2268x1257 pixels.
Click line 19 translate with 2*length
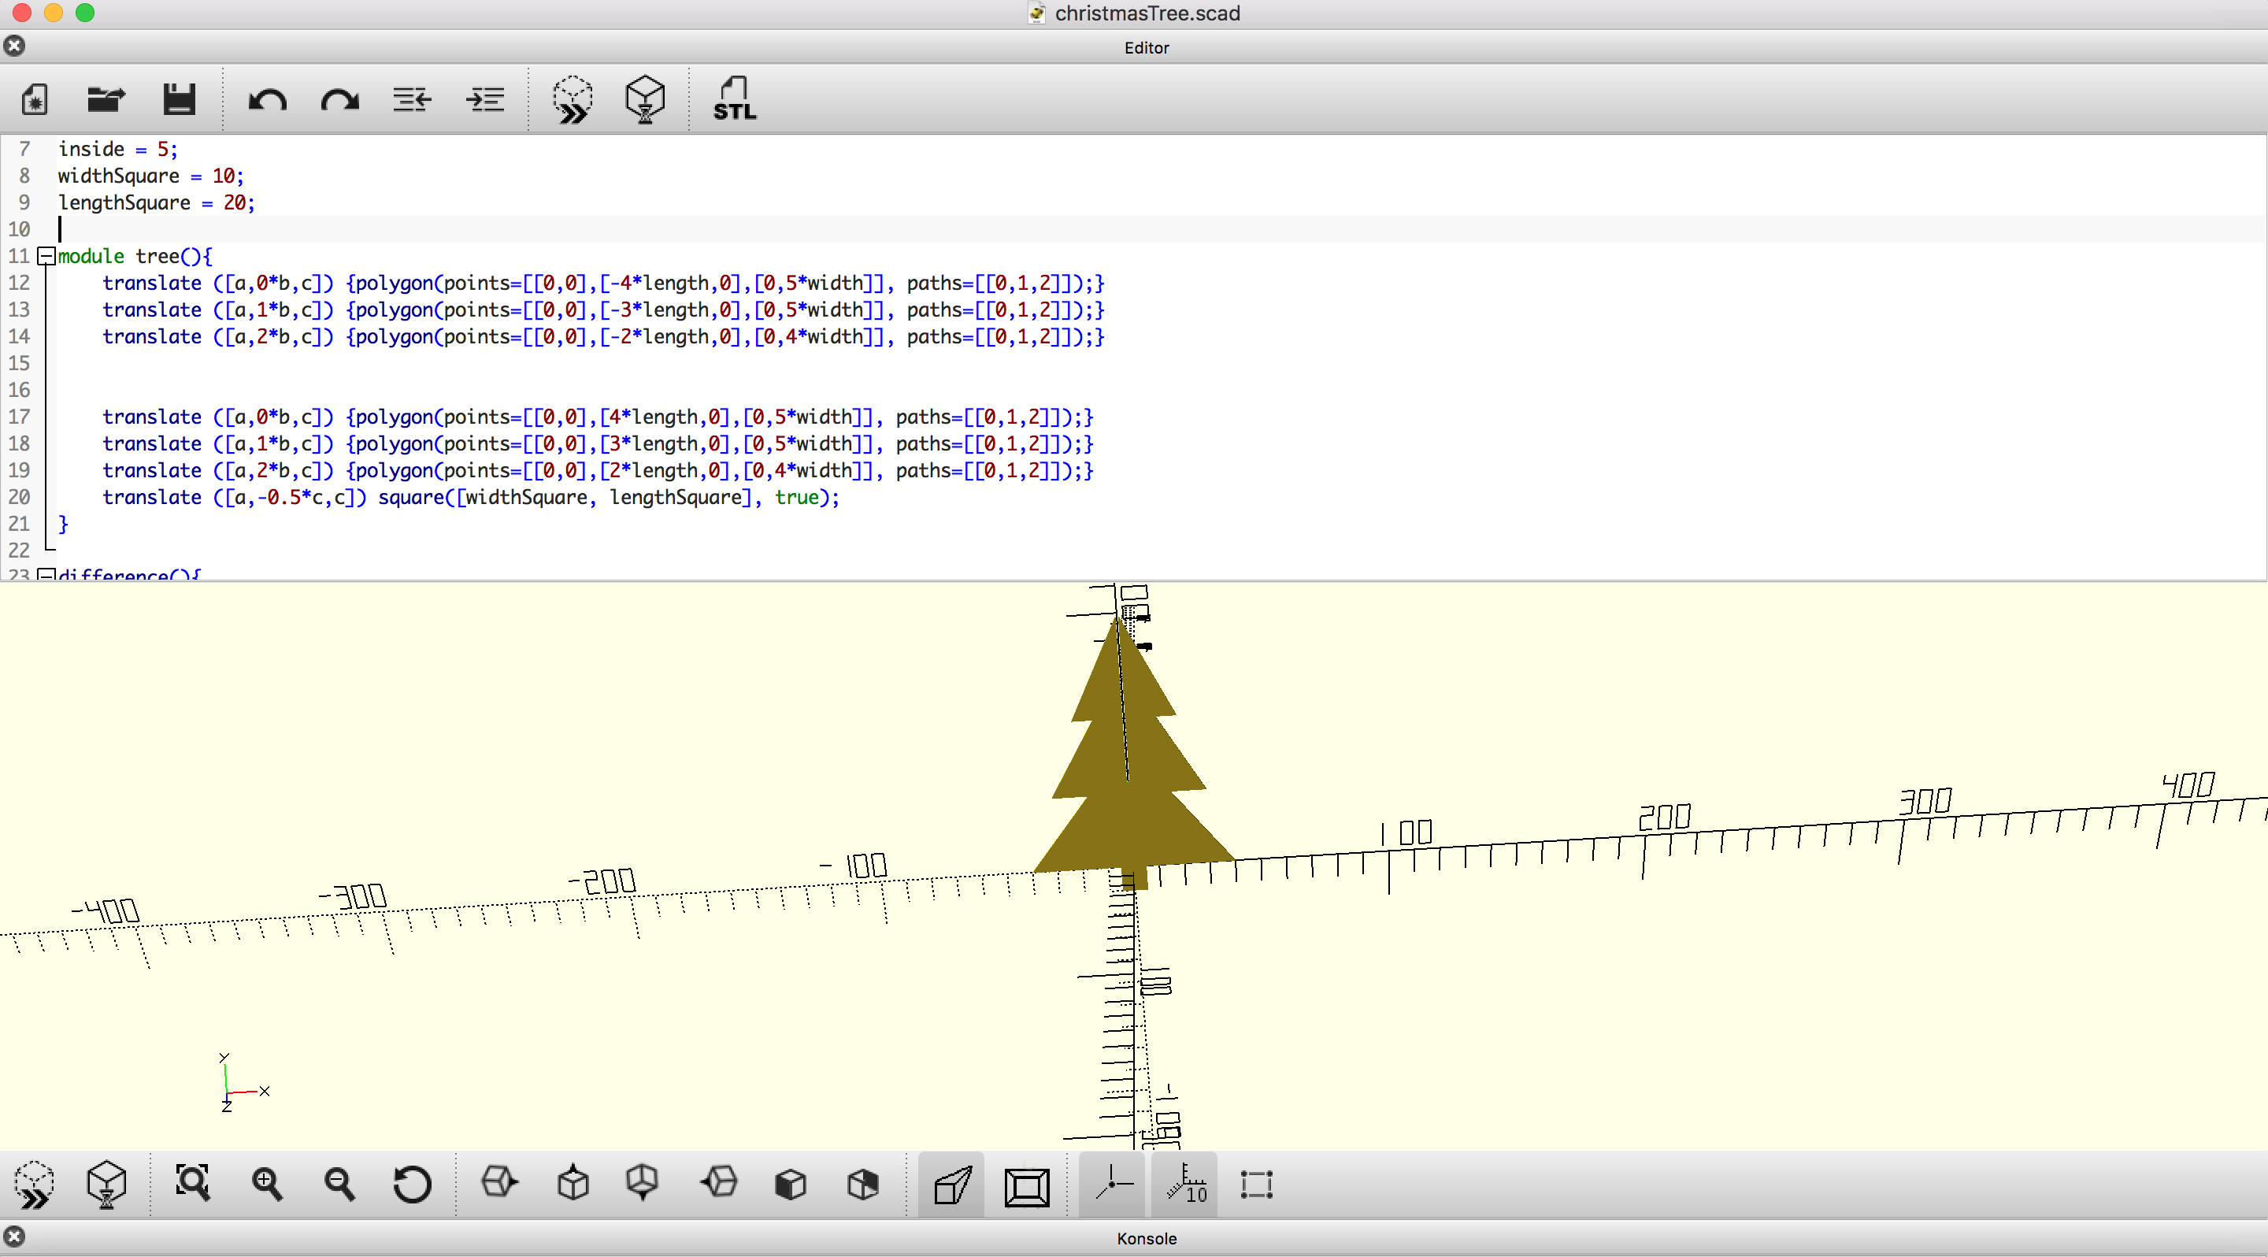pyautogui.click(x=598, y=470)
